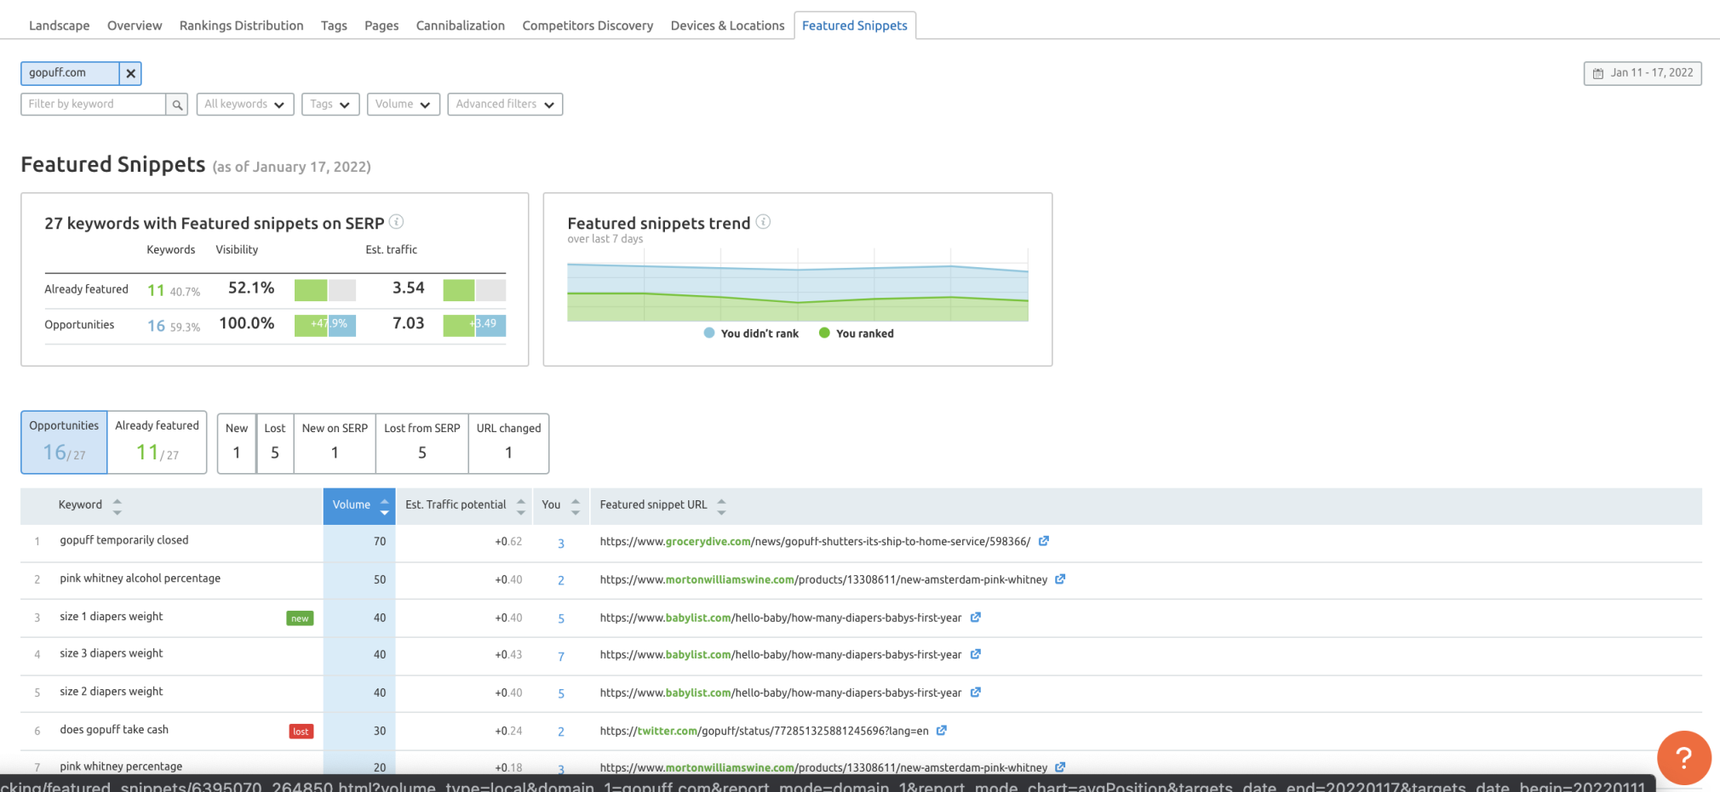Sort by the highlighted Volume column header

tap(359, 506)
